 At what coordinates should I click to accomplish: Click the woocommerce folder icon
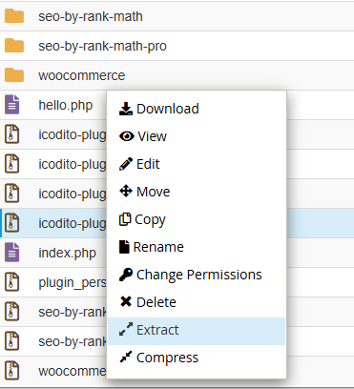tap(14, 75)
